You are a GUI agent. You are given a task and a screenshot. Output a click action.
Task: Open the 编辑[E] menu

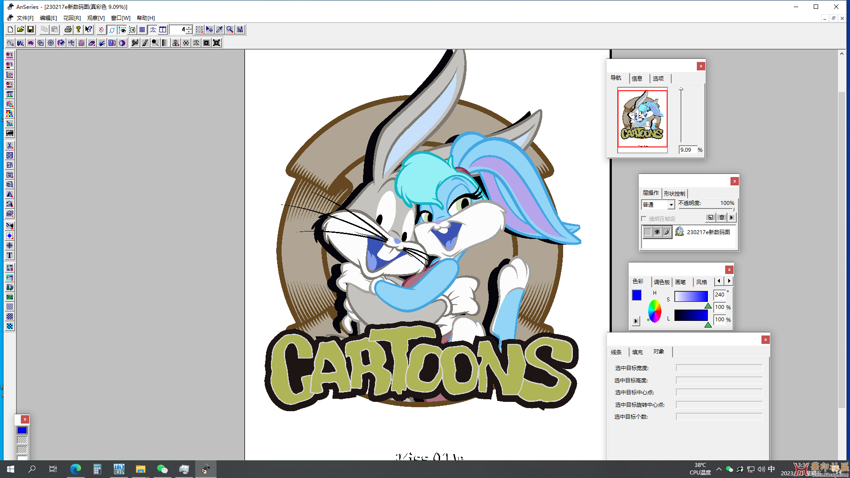coord(48,18)
